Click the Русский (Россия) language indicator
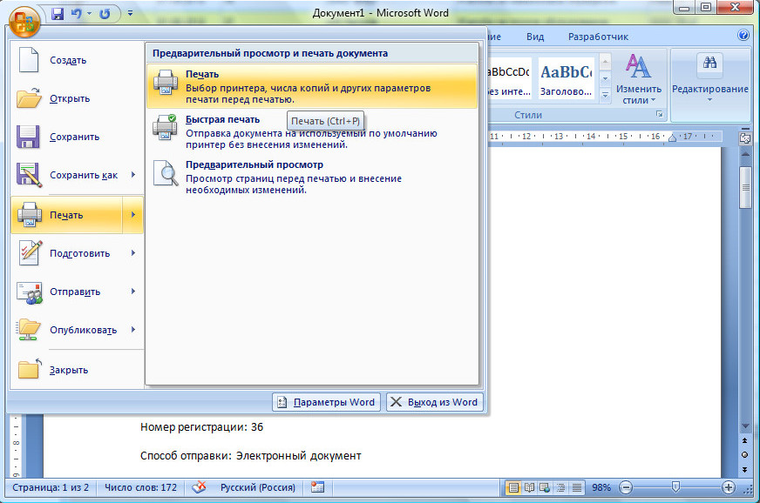 pyautogui.click(x=257, y=487)
